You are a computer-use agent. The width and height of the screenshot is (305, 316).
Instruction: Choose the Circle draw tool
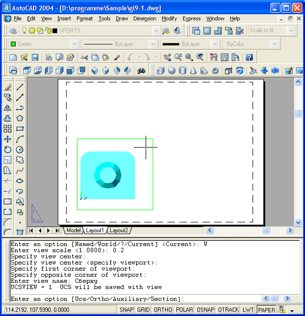20,150
